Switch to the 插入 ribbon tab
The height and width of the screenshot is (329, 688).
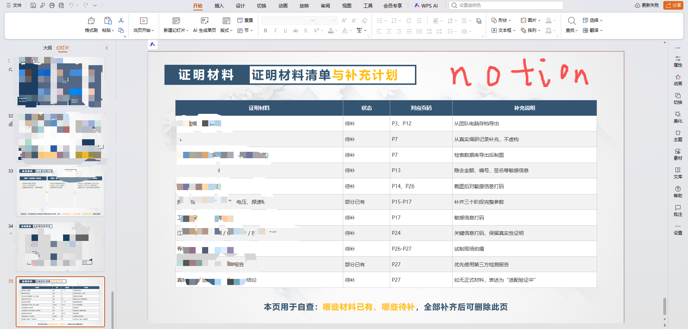219,6
